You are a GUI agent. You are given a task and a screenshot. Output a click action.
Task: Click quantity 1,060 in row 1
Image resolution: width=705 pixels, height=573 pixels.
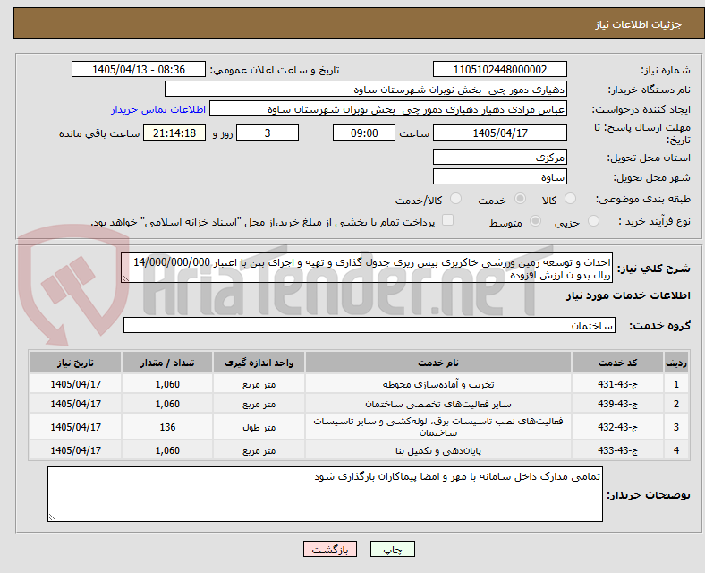[x=167, y=384]
